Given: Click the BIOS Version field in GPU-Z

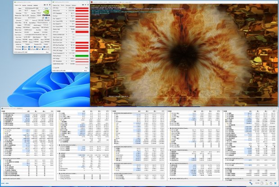Looking at the screenshot, I should click(x=31, y=18).
